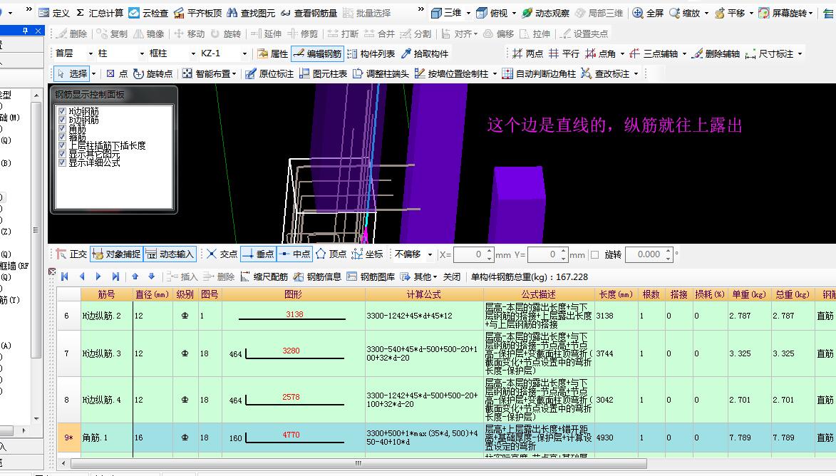Click 平齐板顶 align to slab top
This screenshot has width=836, height=476.
198,13
